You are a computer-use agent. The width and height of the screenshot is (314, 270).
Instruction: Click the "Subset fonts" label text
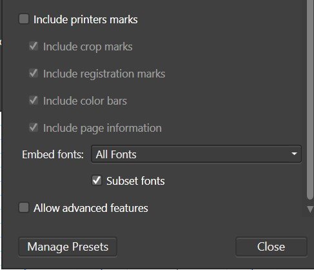(135, 181)
